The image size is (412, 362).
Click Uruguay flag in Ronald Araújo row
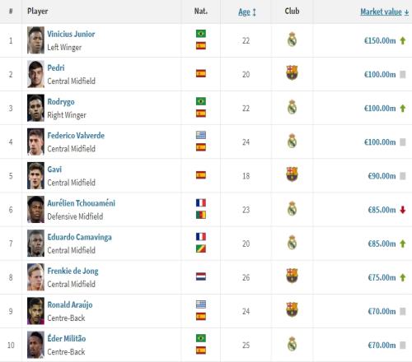point(201,304)
